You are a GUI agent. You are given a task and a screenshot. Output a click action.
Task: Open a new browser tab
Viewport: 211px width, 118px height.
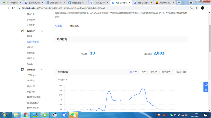(179, 3)
